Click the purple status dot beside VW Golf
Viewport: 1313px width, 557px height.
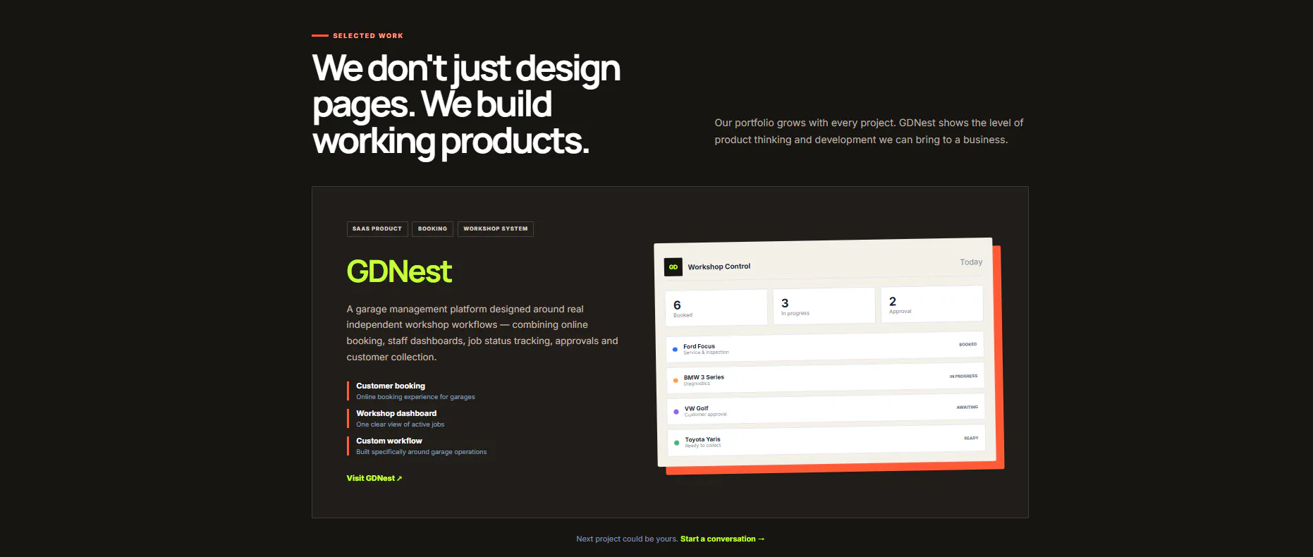click(676, 412)
